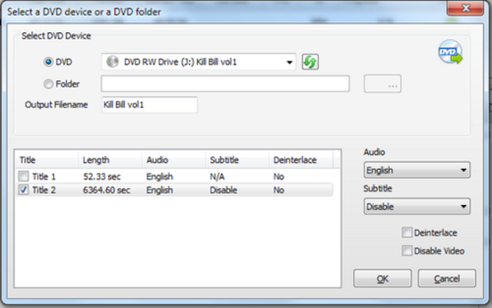Click the No deinterlace cell of Title 2

(278, 190)
